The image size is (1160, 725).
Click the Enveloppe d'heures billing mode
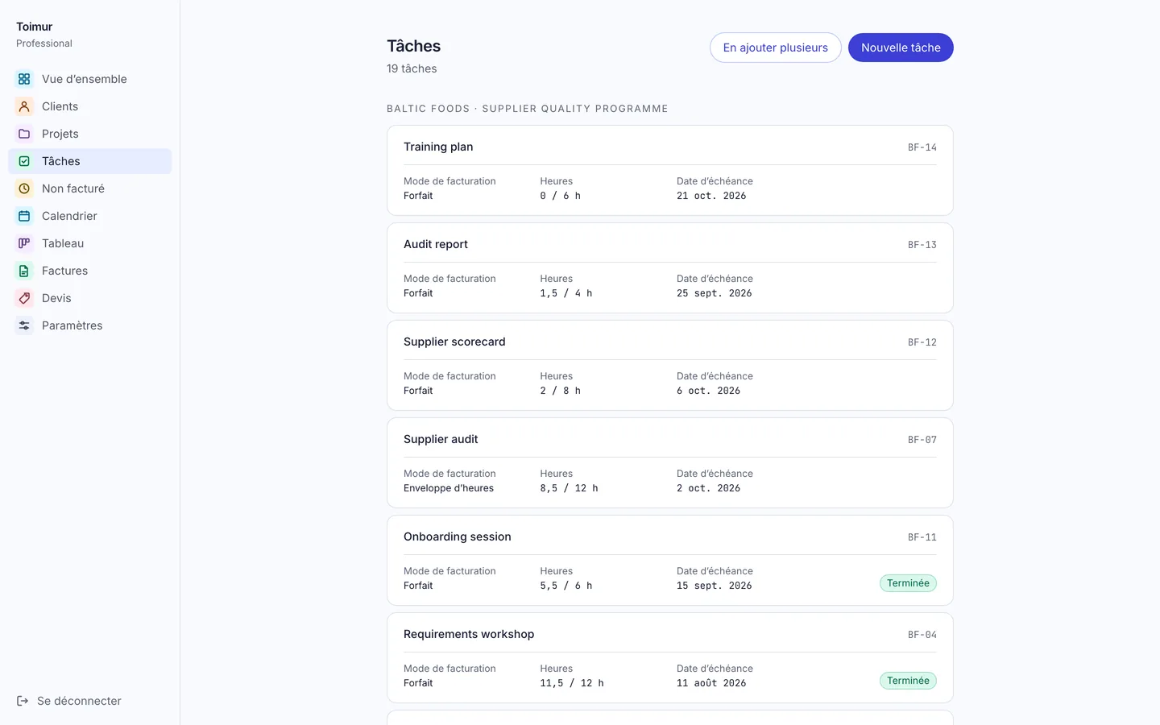pos(449,488)
